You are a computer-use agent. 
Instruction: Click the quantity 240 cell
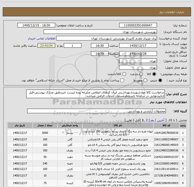click(x=45, y=163)
